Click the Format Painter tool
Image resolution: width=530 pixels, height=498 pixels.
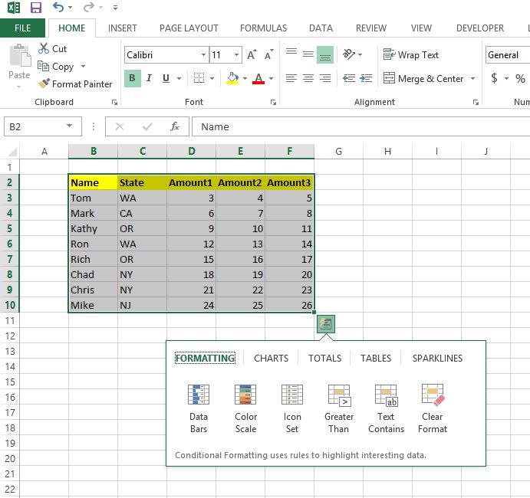coord(75,84)
